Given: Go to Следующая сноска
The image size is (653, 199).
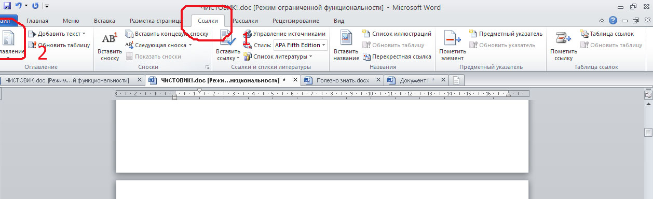Looking at the screenshot, I should [x=156, y=45].
